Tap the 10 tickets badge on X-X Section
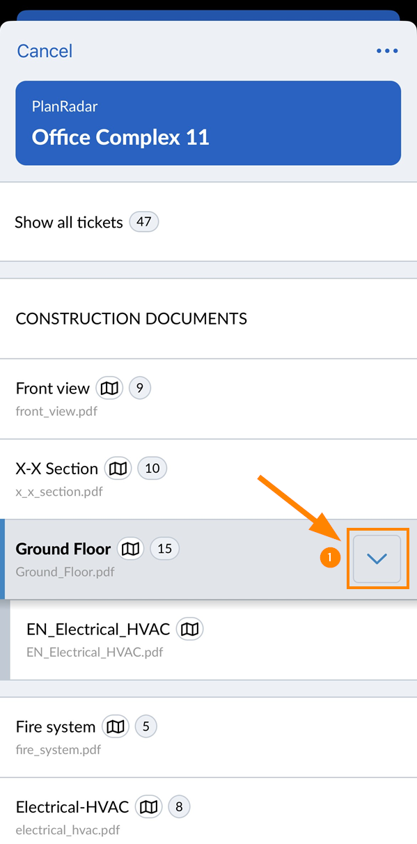 [x=152, y=468]
